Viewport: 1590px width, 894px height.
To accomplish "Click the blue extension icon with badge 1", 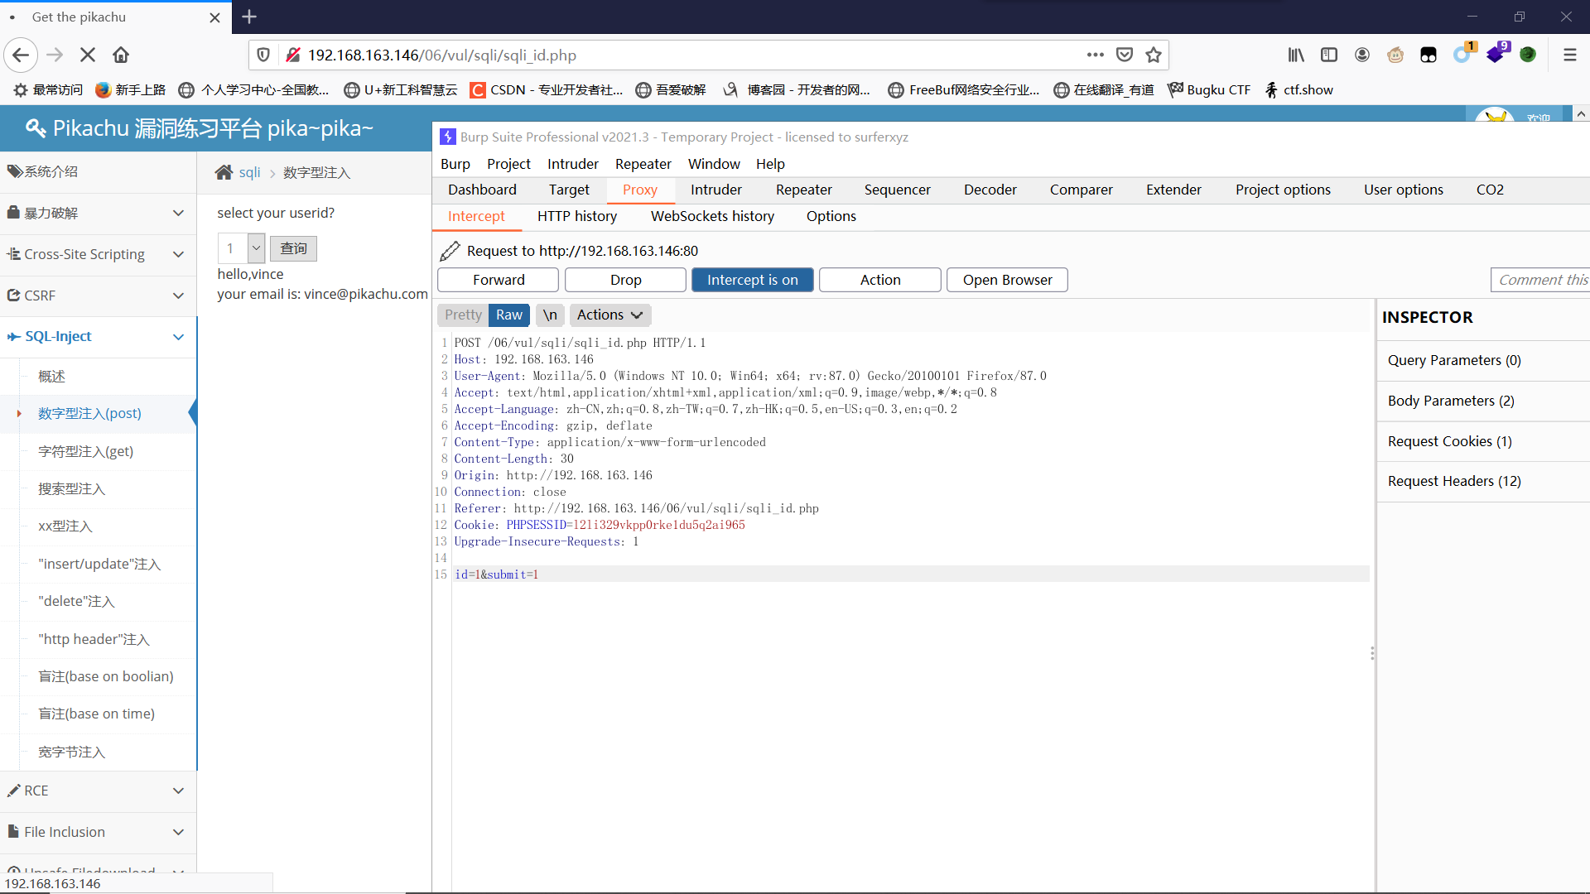I will click(x=1462, y=54).
